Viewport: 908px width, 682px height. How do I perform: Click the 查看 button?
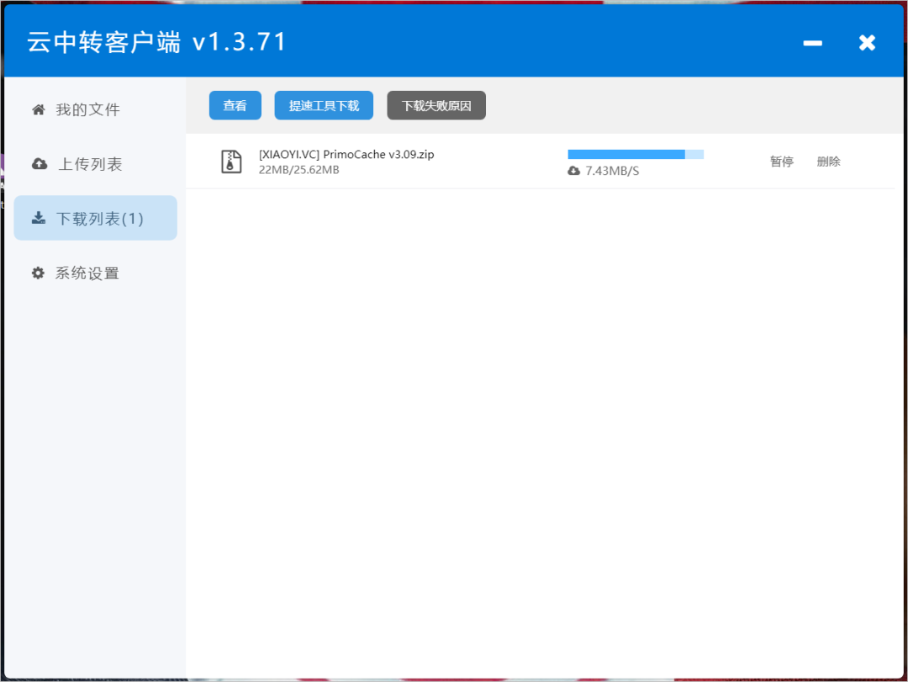pyautogui.click(x=235, y=105)
